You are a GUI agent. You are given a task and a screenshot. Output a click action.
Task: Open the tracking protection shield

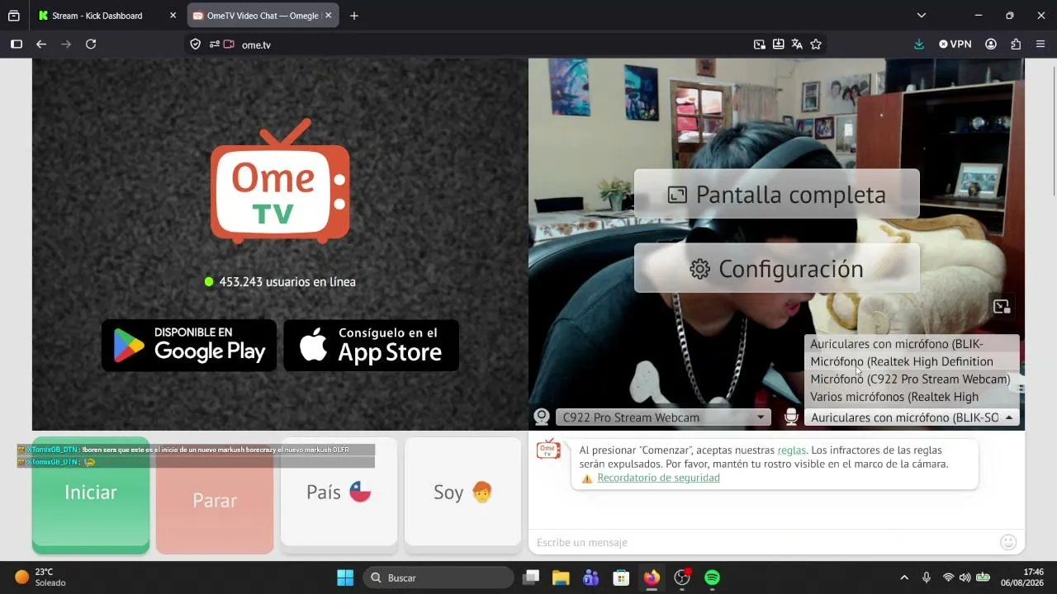196,45
